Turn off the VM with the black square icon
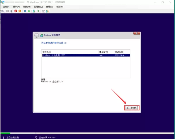Screen dimensions: 175x139 (12, 11)
